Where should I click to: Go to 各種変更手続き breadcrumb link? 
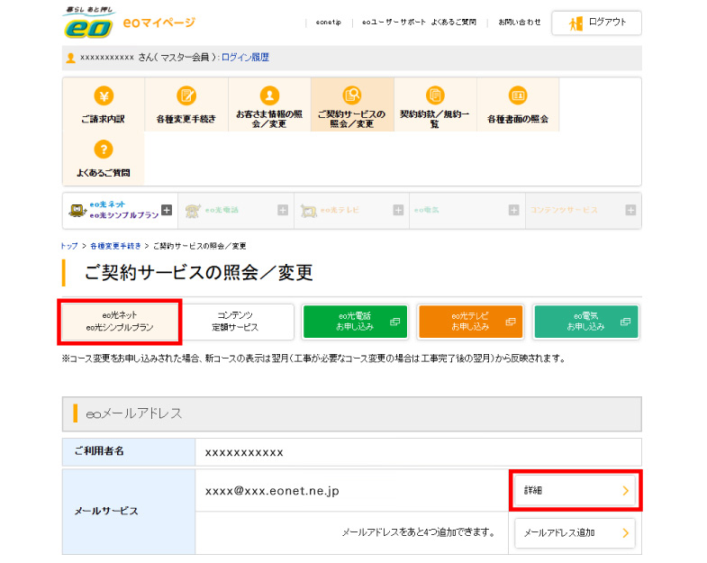tap(115, 246)
